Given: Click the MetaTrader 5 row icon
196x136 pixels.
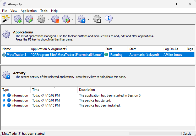Looking at the screenshot, I should pyautogui.click(x=4, y=54).
